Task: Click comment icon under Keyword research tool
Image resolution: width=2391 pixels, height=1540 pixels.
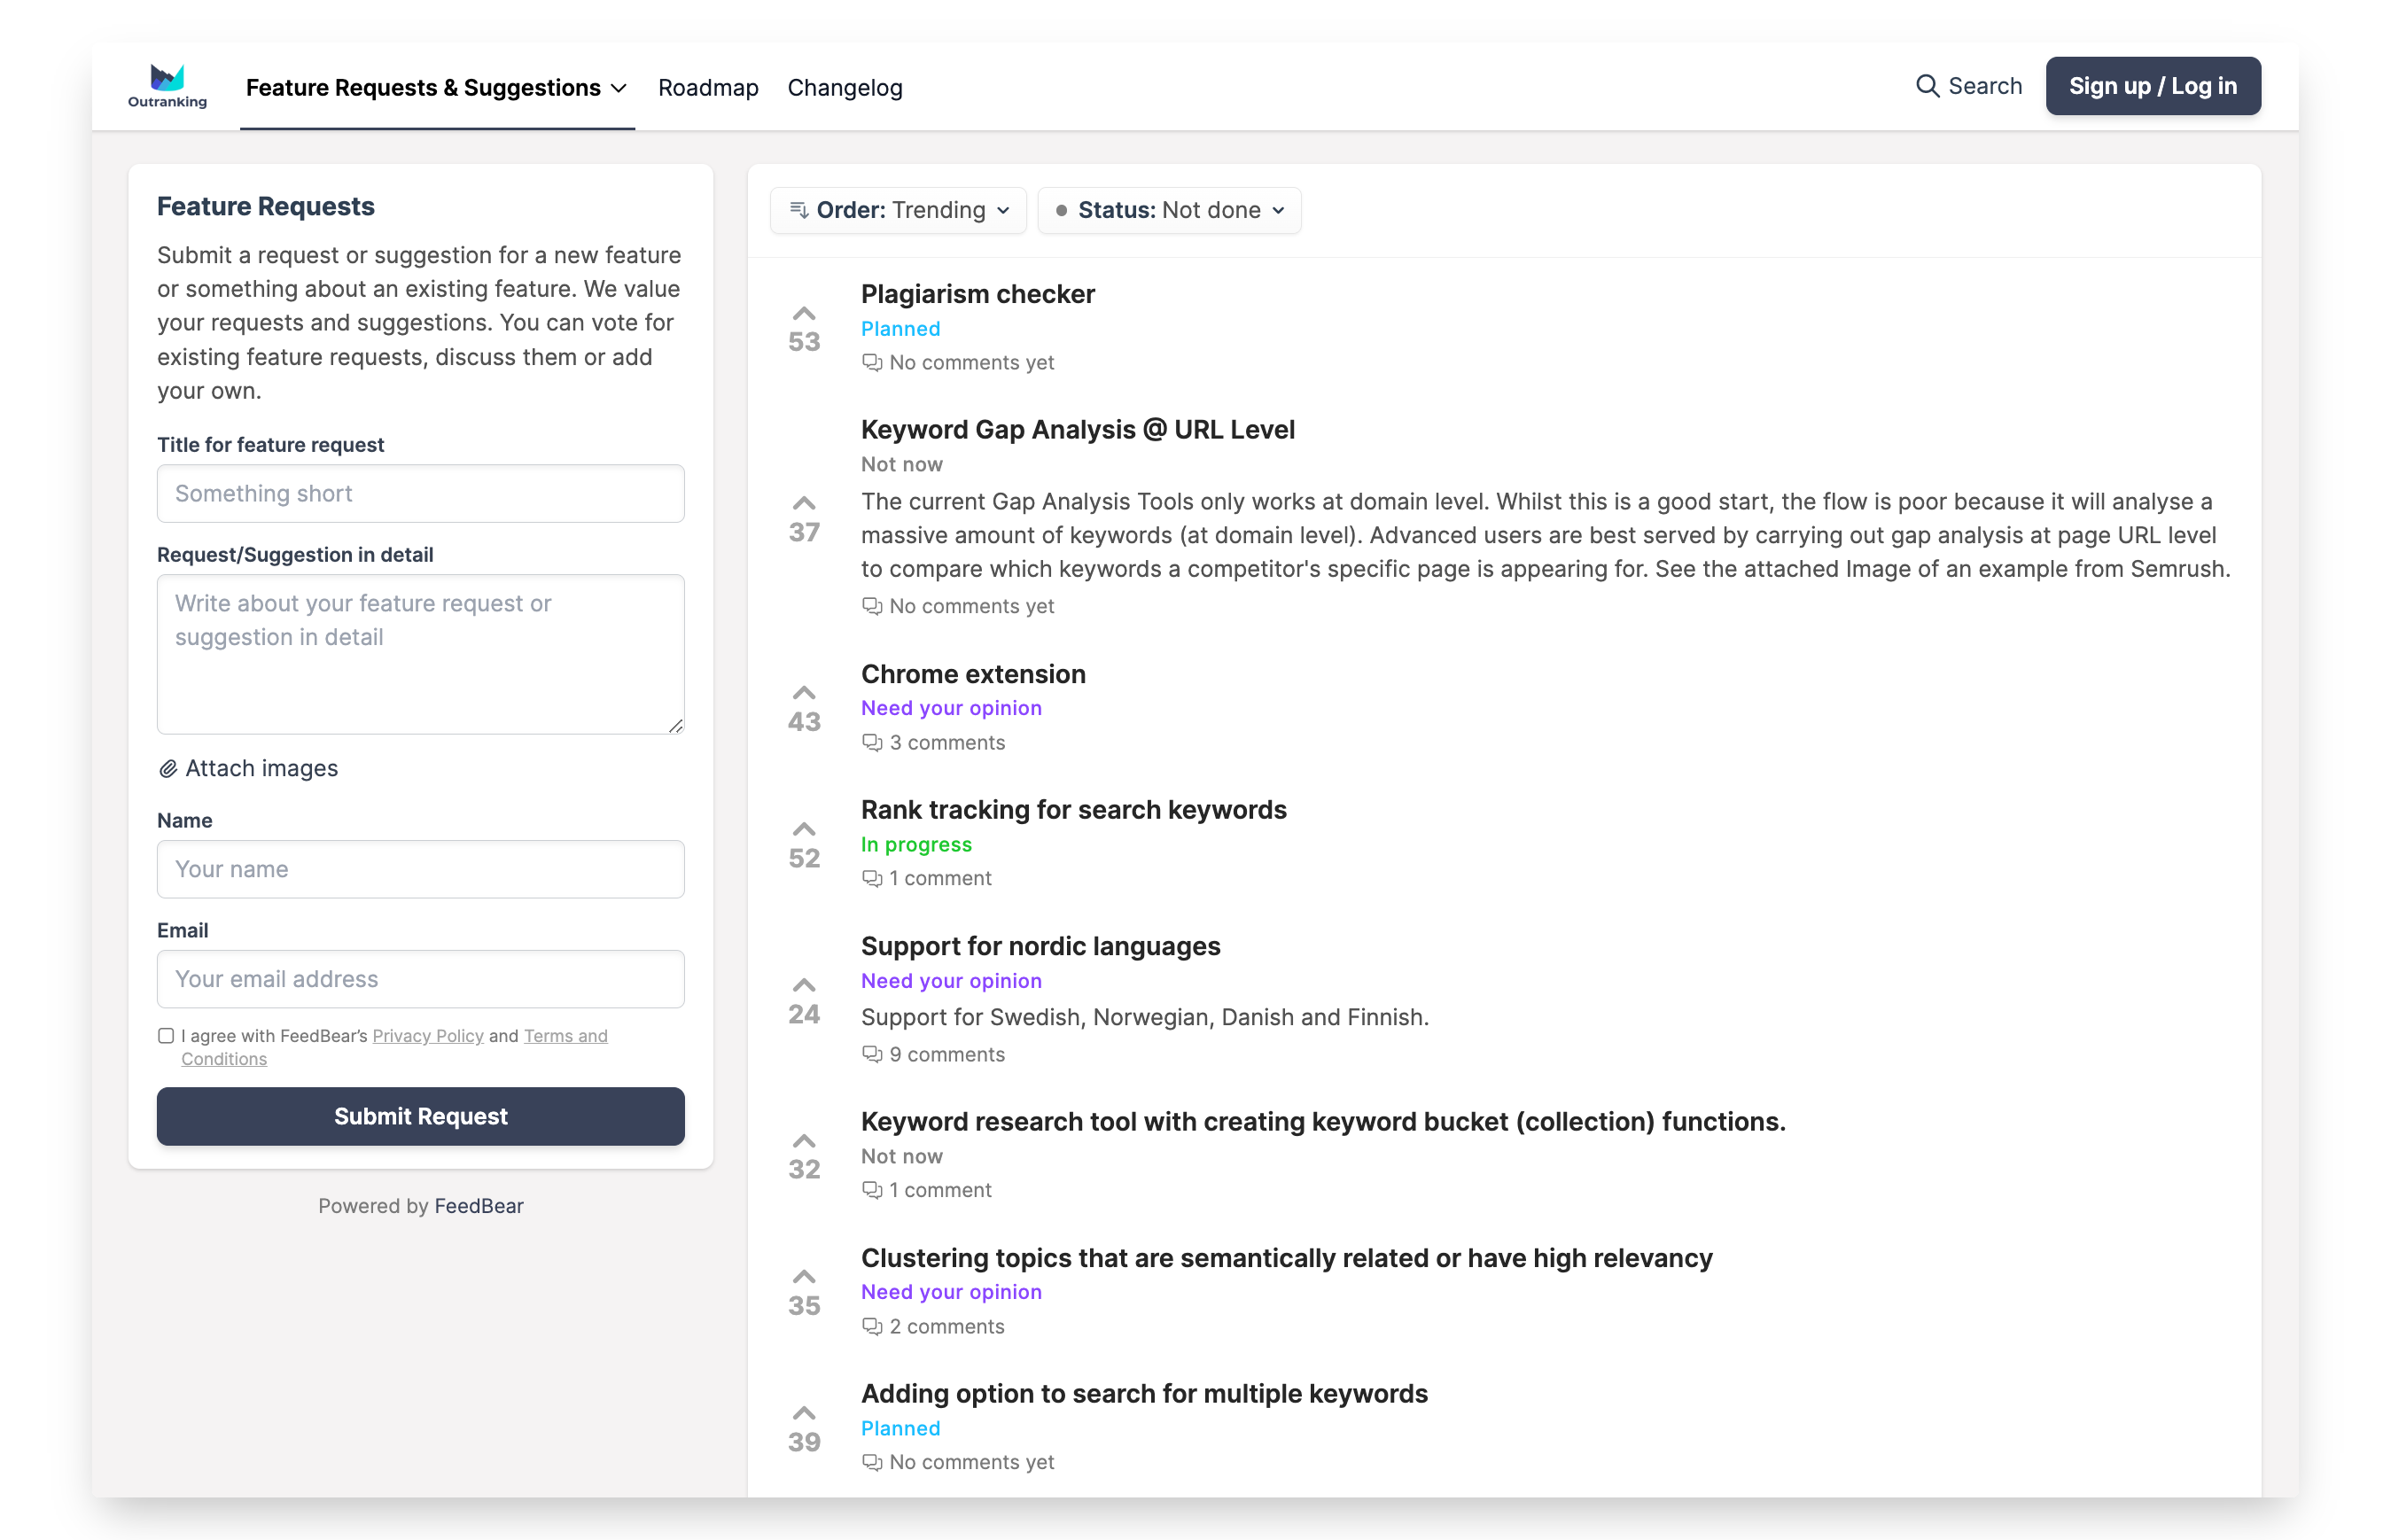Action: (872, 1190)
